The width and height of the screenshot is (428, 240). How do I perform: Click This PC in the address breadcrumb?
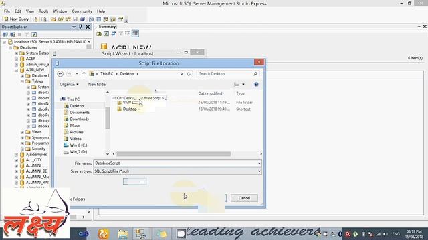click(x=107, y=74)
